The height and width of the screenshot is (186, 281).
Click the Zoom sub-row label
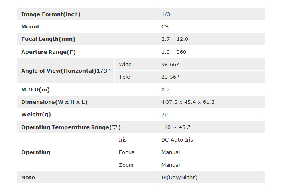click(x=126, y=165)
